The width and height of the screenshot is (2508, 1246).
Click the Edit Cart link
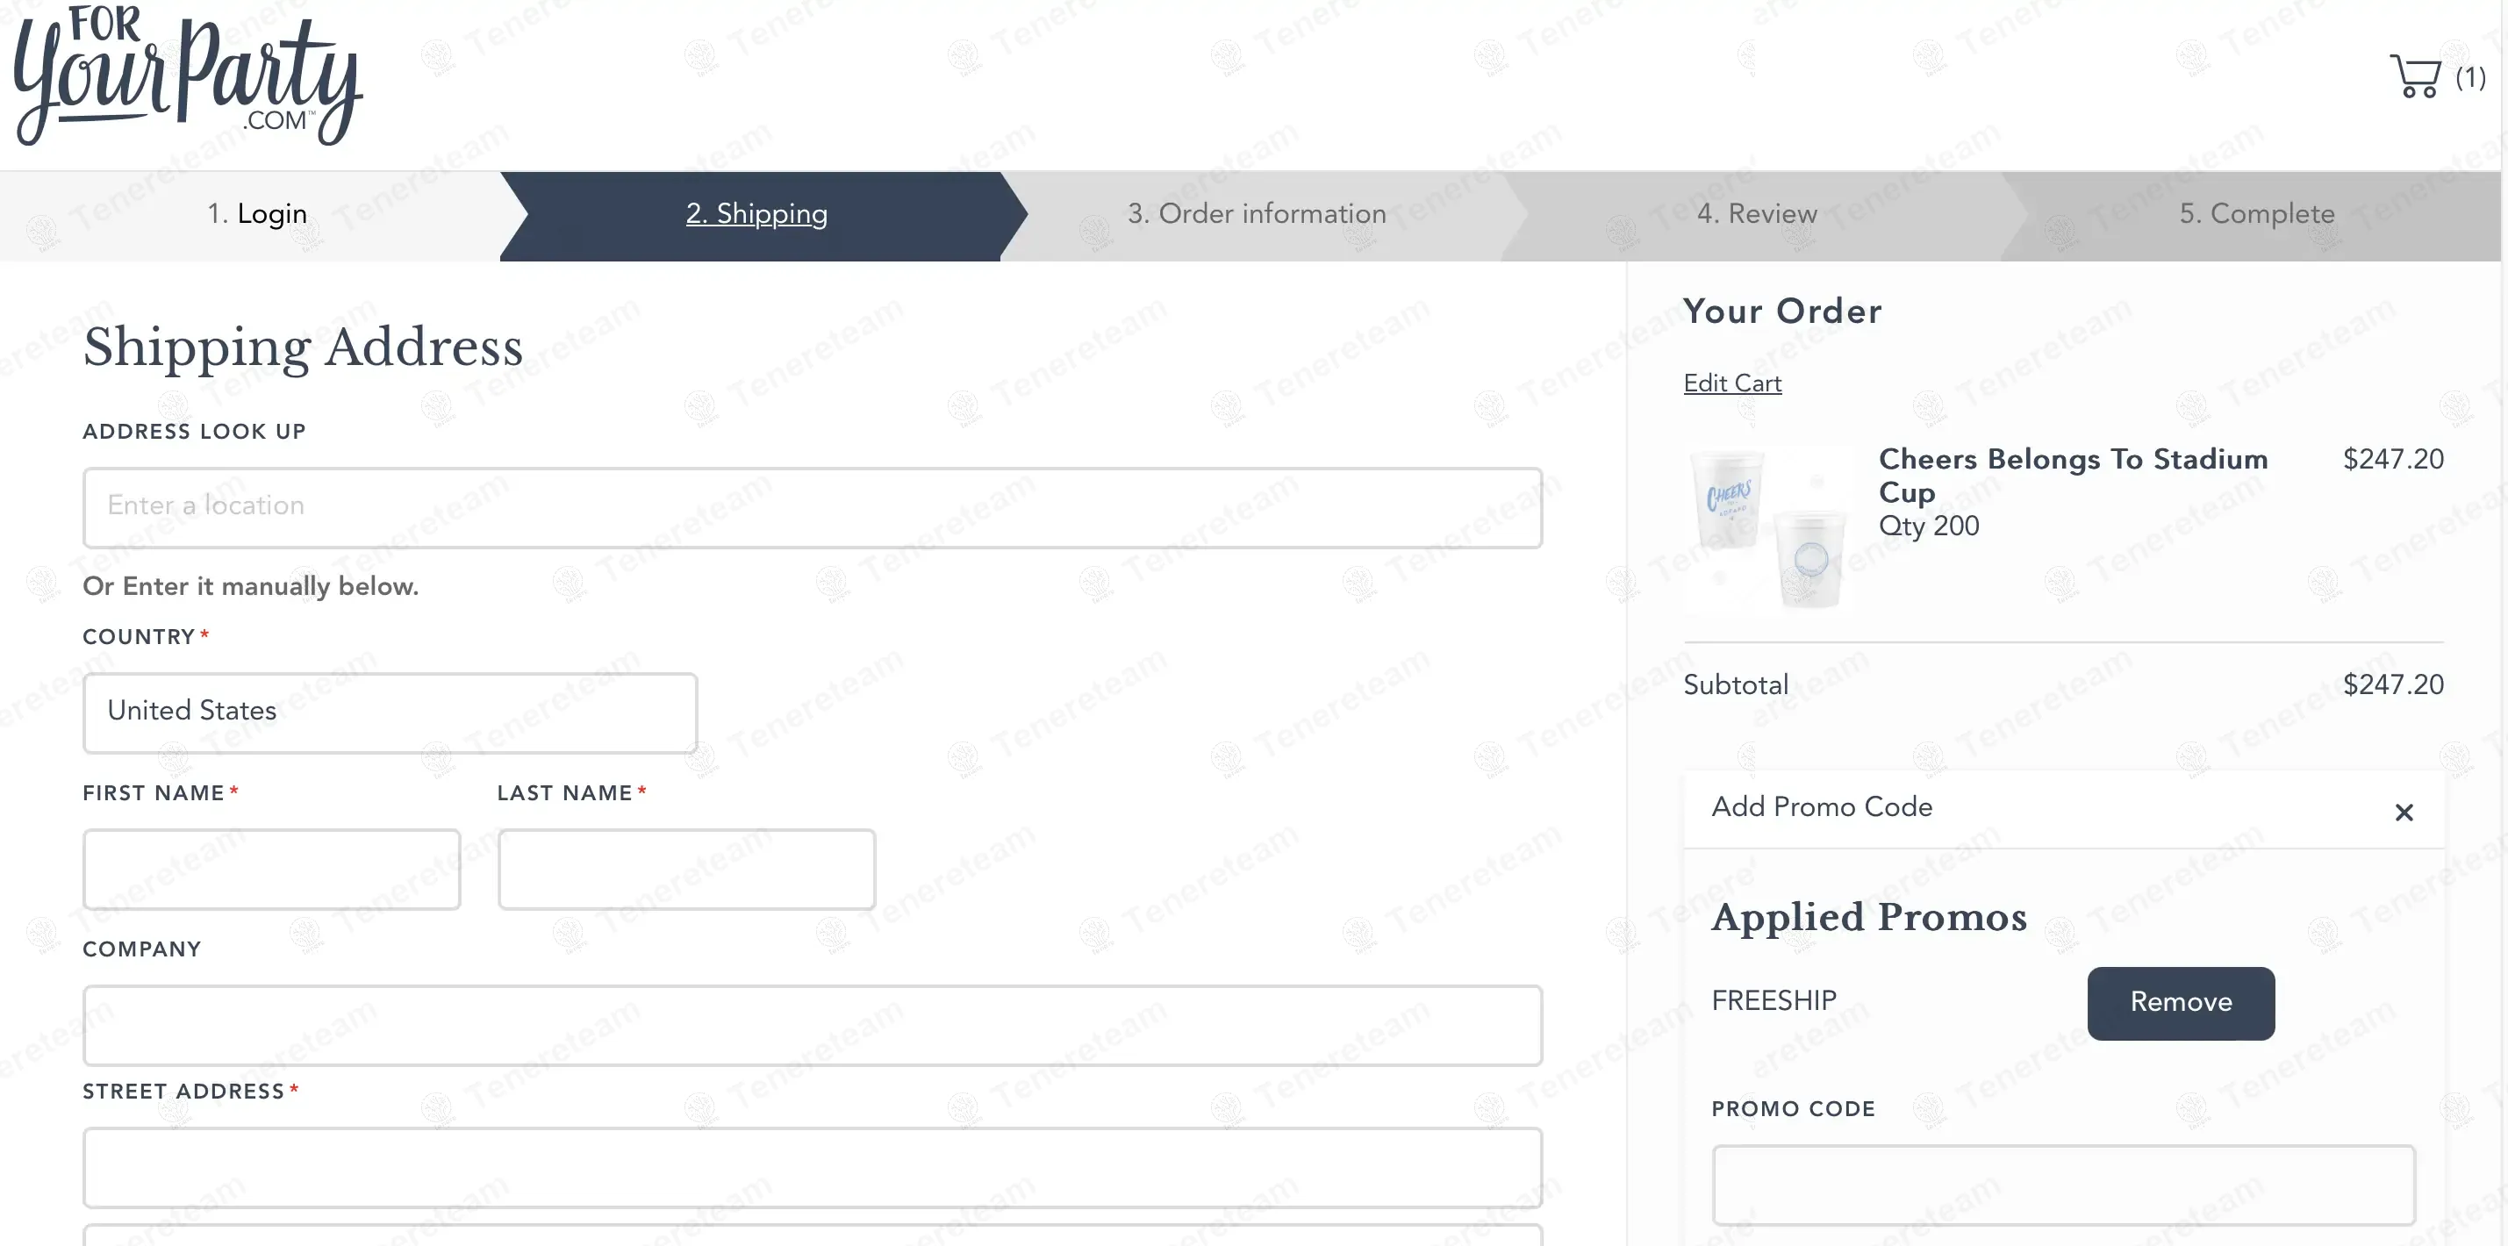pyautogui.click(x=1732, y=383)
